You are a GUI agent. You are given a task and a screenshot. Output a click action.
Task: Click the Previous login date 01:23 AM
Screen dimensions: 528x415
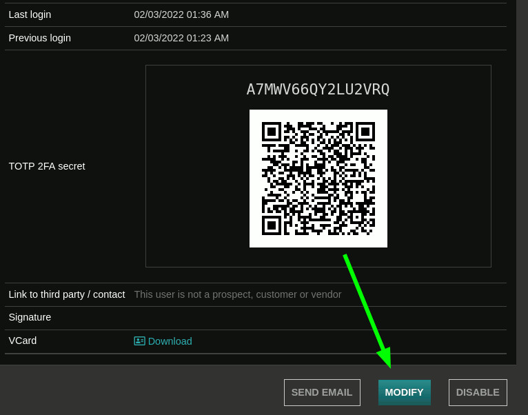(x=181, y=38)
